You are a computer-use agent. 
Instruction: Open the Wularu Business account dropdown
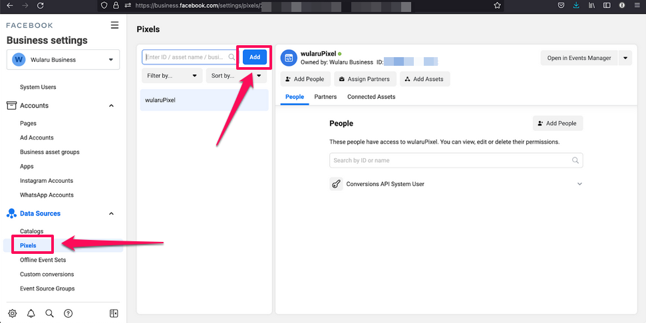(63, 60)
